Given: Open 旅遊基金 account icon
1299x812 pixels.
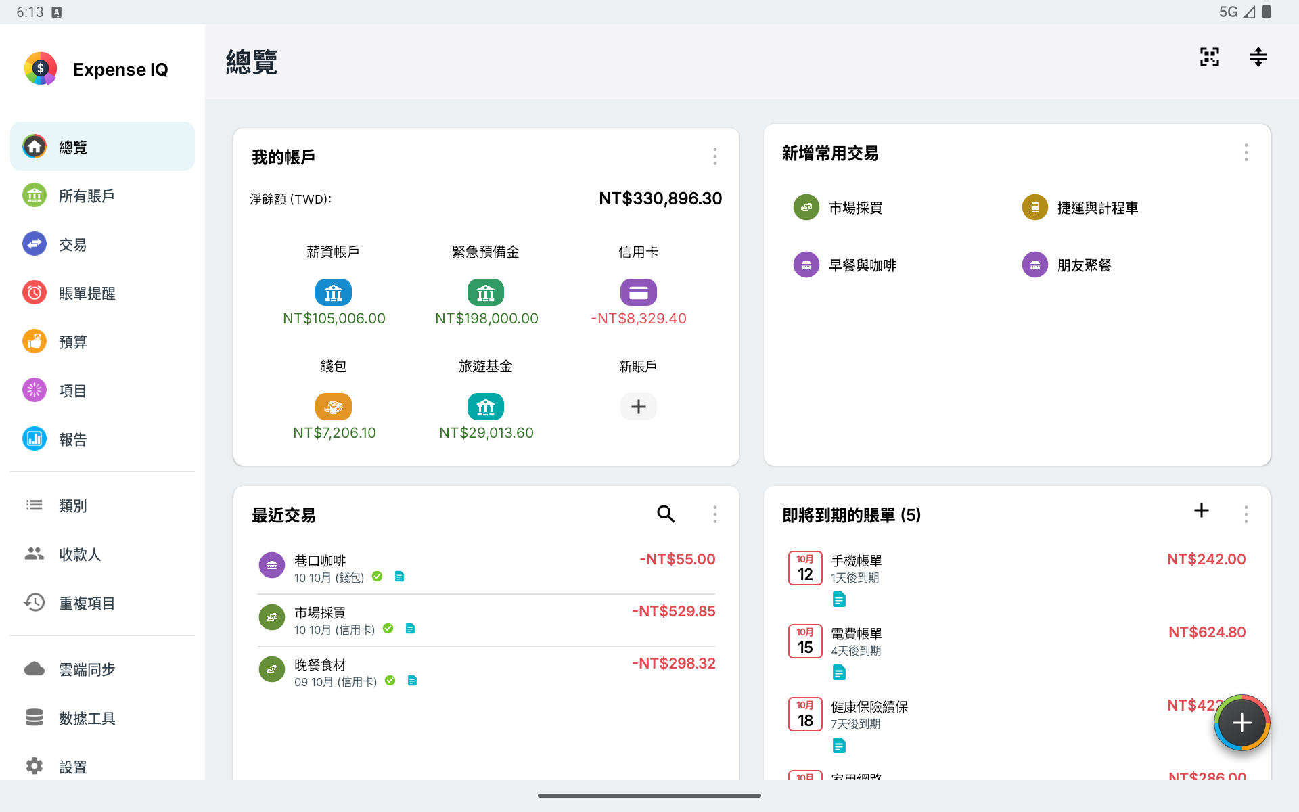Looking at the screenshot, I should 486,407.
